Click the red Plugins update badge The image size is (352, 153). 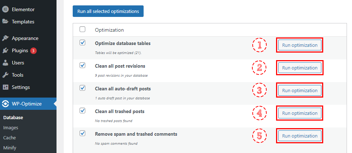click(33, 51)
